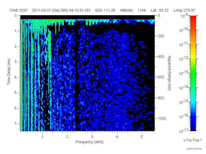Click the '4.' tick on frequency axis
Screen dimensions: 206x154
point(117,137)
